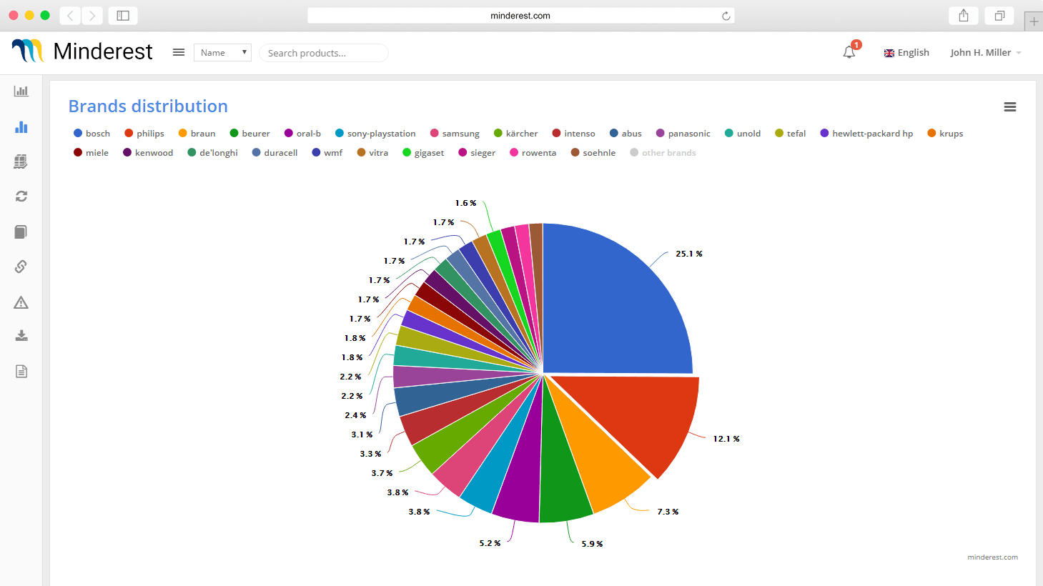Click the refresh sync sidebar icon
1043x586 pixels.
[21, 196]
